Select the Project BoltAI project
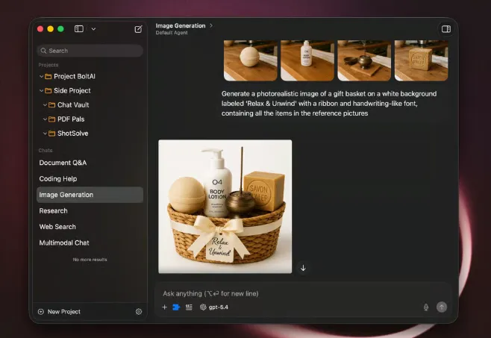The image size is (491, 338). (x=75, y=76)
